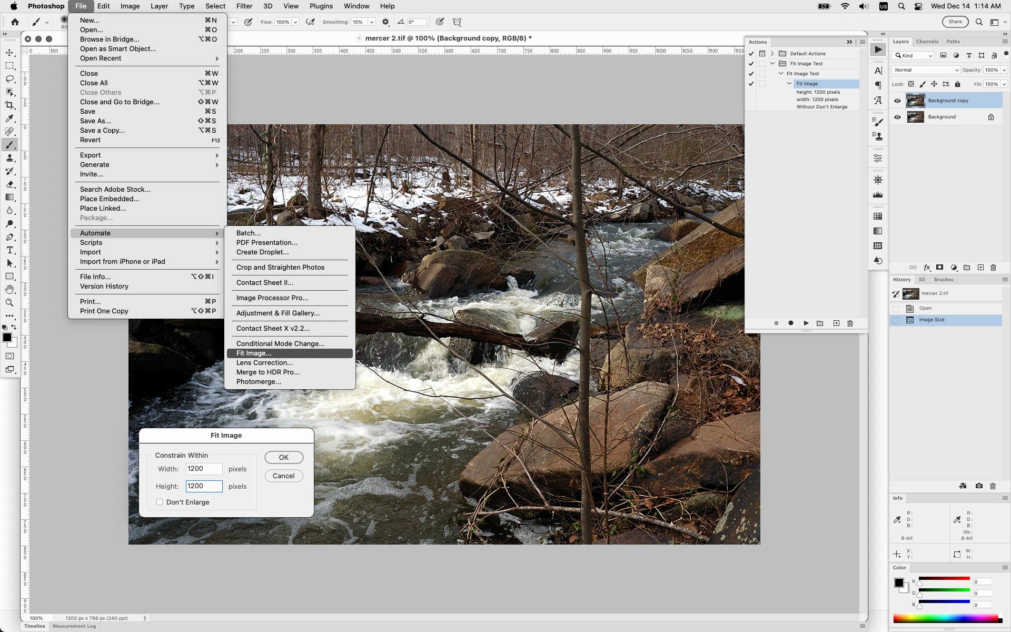The height and width of the screenshot is (632, 1011).
Task: Enable the Don't Enlarge checkbox
Action: pos(160,502)
